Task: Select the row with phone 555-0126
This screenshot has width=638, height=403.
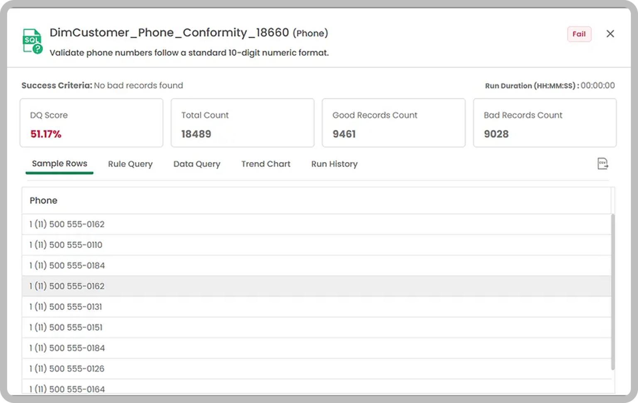Action: pos(317,369)
